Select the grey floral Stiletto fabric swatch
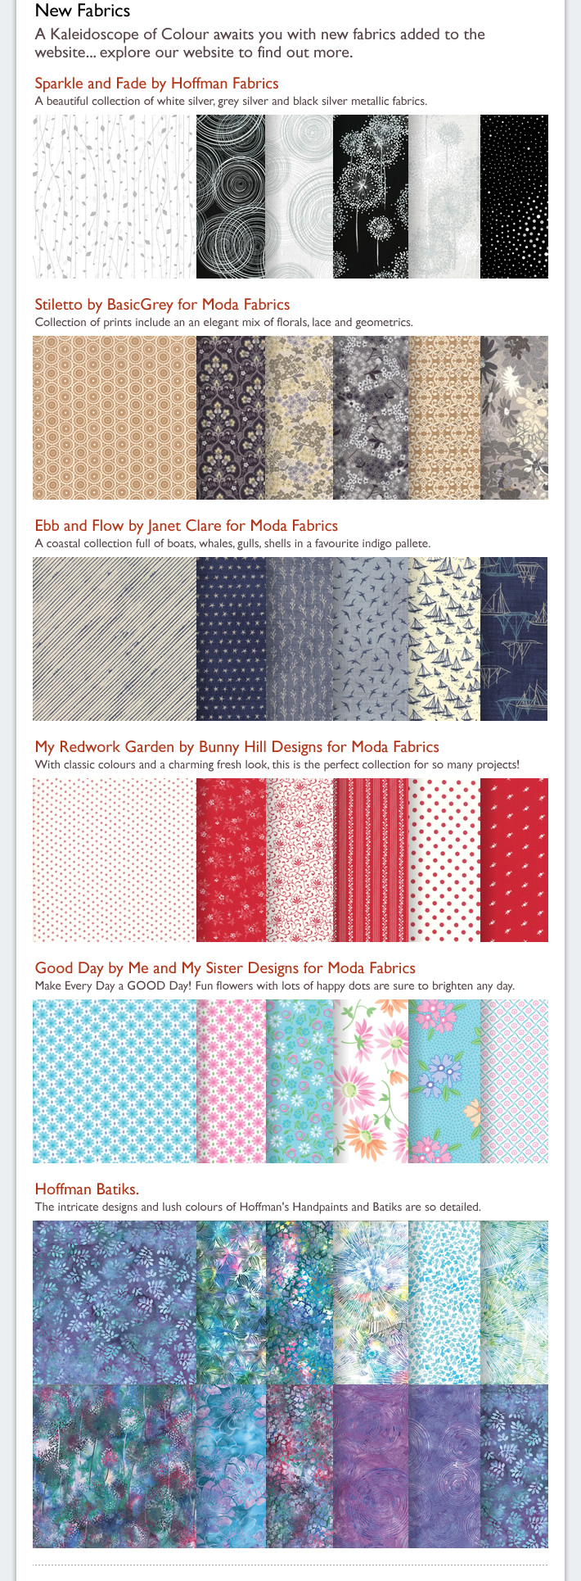Screen dimensions: 581x1581 point(514,418)
